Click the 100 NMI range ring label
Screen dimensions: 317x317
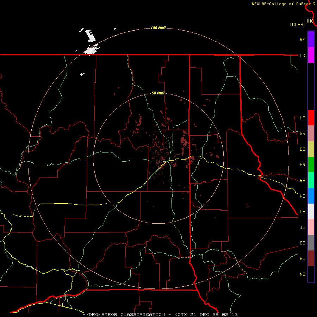point(158,28)
